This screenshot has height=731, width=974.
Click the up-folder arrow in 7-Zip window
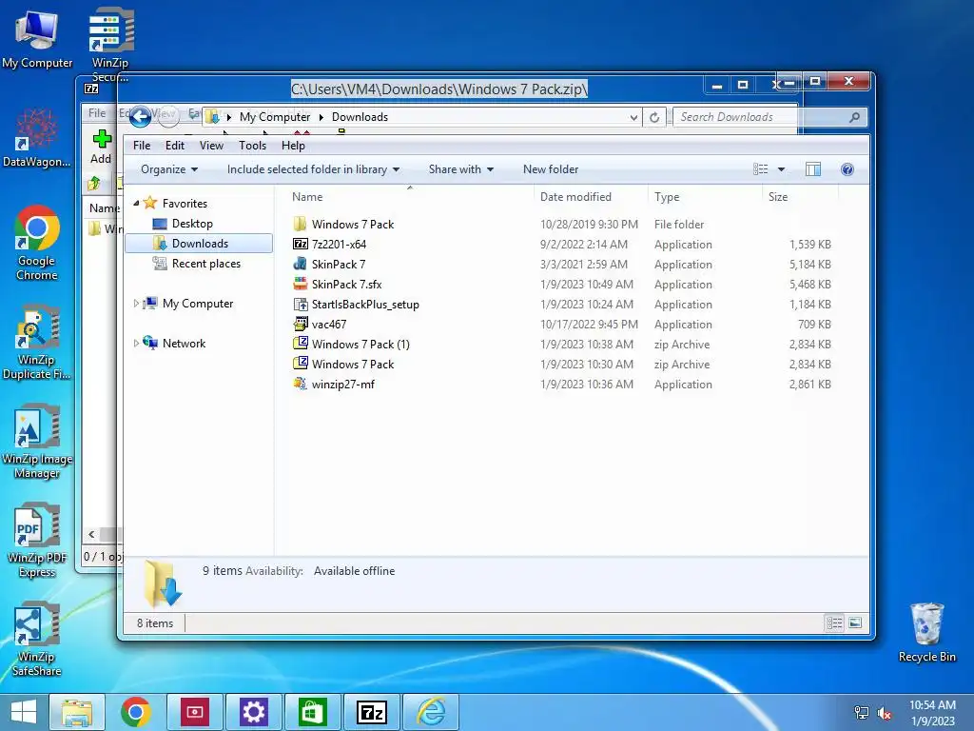tap(94, 184)
